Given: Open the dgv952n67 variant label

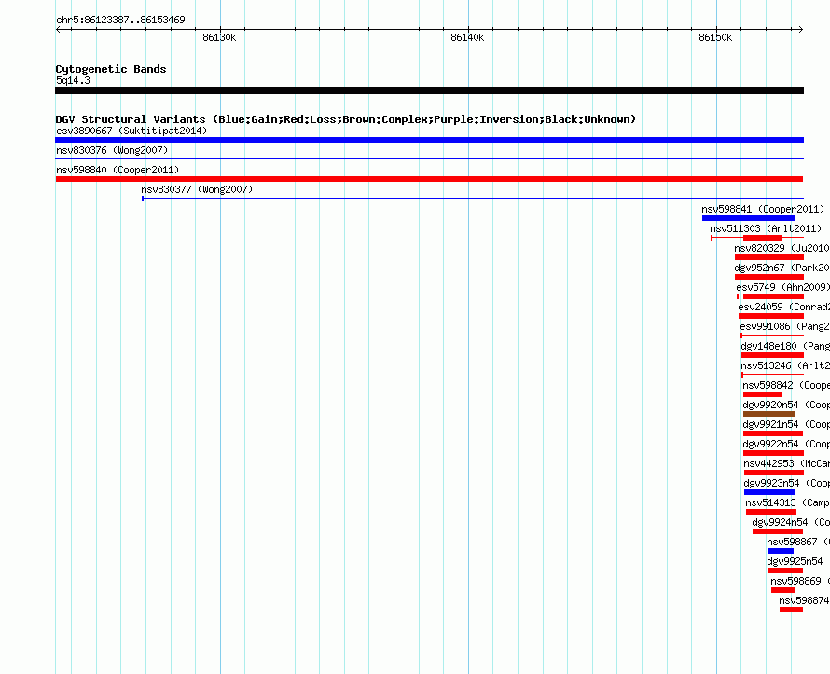Looking at the screenshot, I should coord(782,268).
